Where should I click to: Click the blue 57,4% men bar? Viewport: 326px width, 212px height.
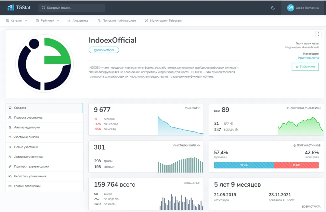[244, 165]
